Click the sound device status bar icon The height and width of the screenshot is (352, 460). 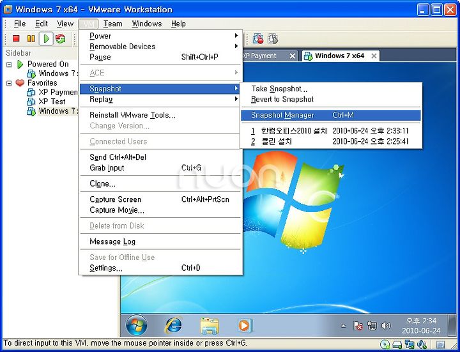422,344
